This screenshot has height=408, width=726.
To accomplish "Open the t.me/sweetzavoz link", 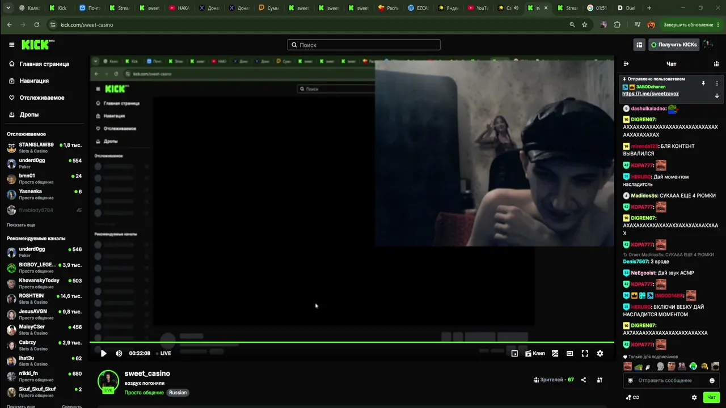I will (651, 94).
